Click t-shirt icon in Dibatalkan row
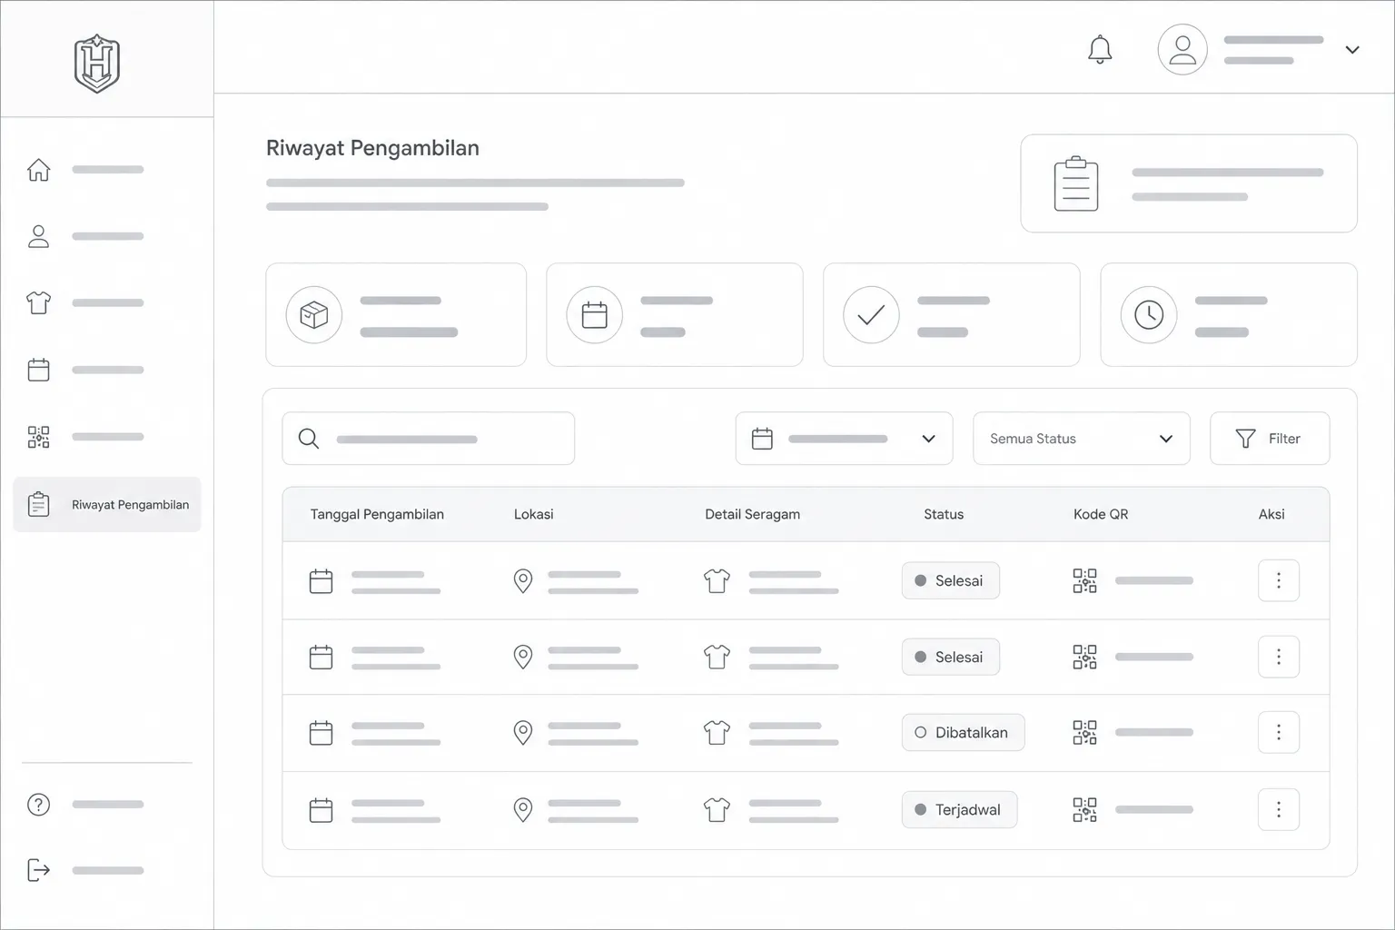This screenshot has height=930, width=1395. click(717, 732)
